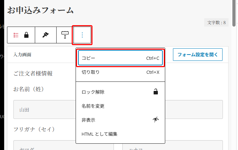This screenshot has width=238, height=150.
Task: Click the お名前（姓）label
Action: pos(29,89)
